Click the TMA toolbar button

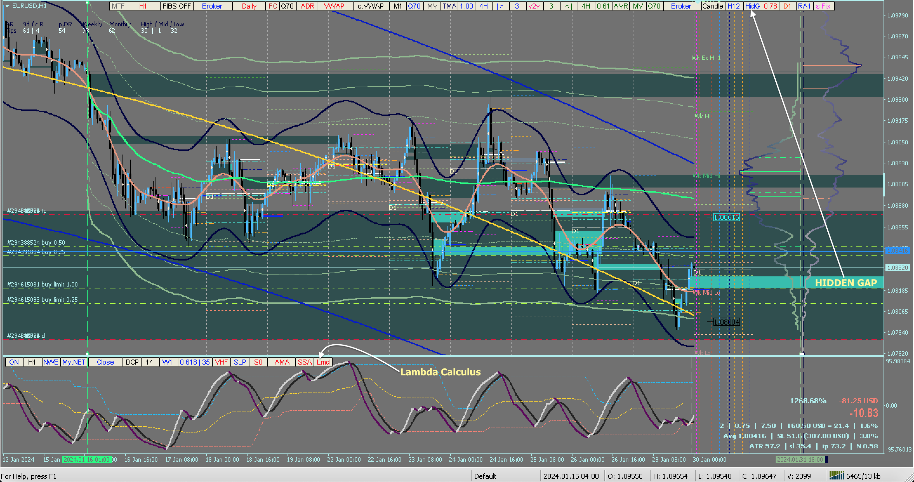click(x=449, y=6)
